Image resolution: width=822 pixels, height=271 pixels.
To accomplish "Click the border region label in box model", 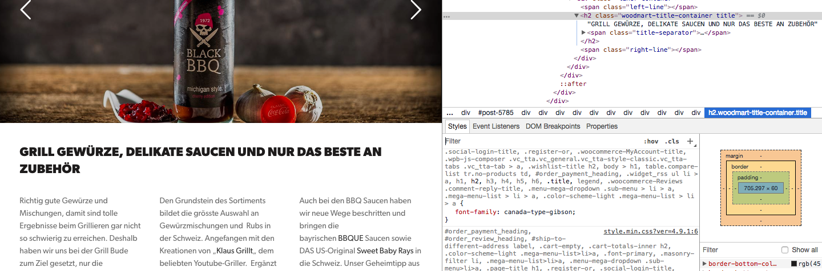I will [x=740, y=166].
